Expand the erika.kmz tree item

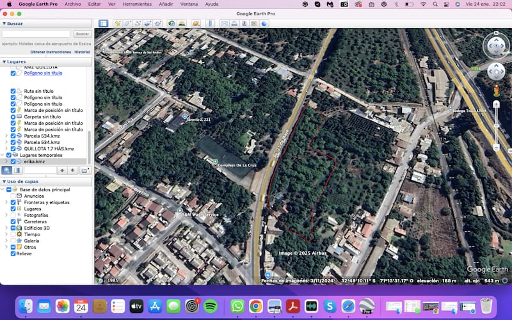(x=6, y=161)
